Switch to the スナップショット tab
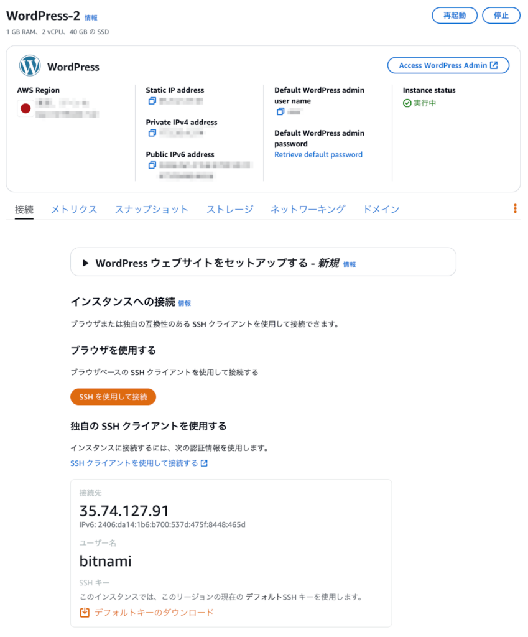This screenshot has height=637, width=528. point(152,209)
